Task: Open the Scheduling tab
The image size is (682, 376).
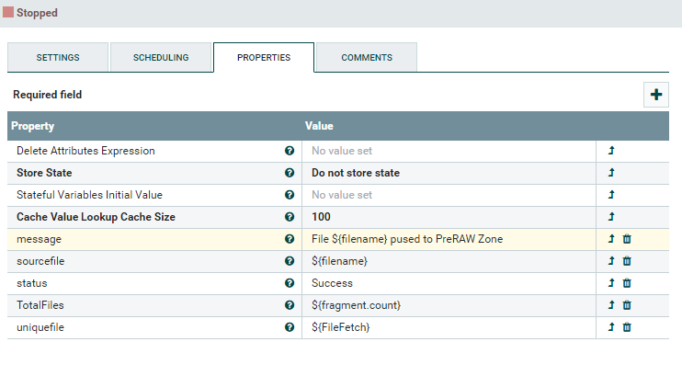Action: (x=161, y=57)
